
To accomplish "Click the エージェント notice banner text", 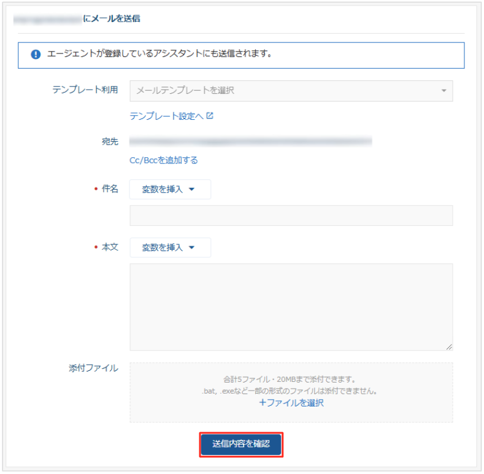I will point(159,54).
